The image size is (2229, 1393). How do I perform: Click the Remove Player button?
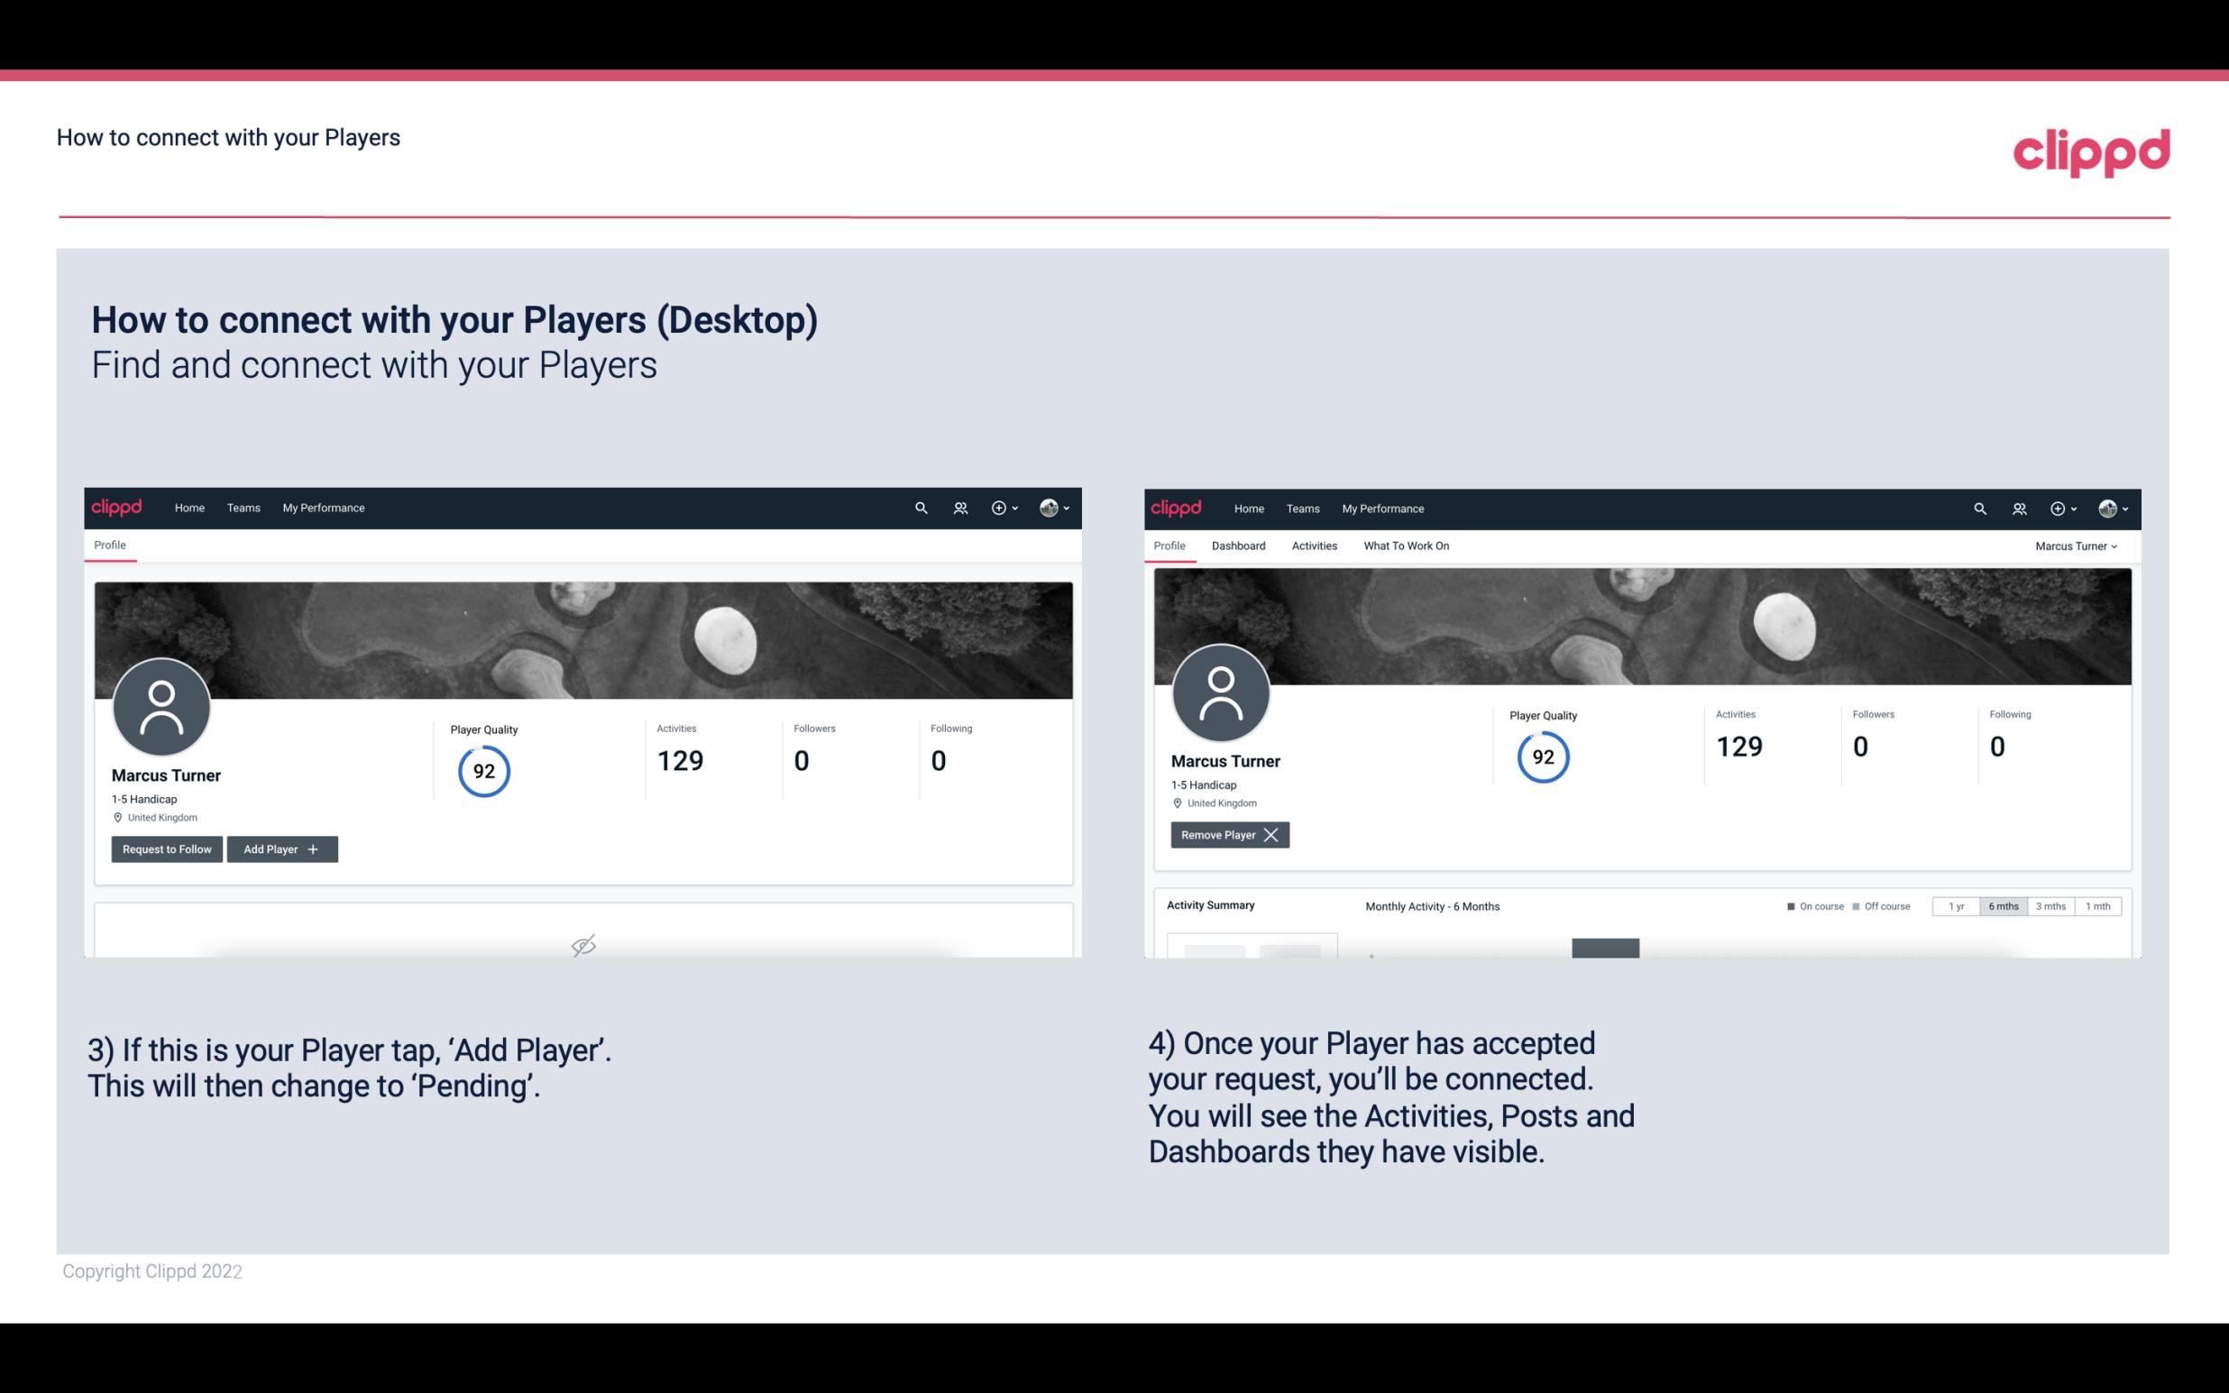click(1227, 835)
